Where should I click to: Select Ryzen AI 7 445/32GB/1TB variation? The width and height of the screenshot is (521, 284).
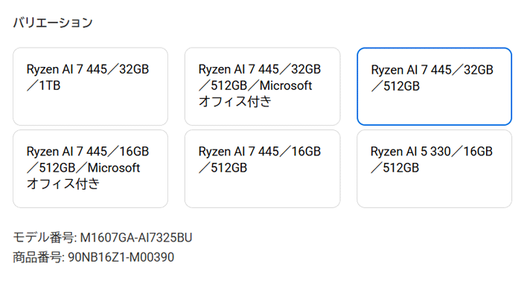point(90,86)
